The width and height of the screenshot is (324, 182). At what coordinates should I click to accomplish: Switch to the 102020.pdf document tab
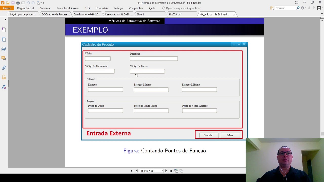coord(175,14)
